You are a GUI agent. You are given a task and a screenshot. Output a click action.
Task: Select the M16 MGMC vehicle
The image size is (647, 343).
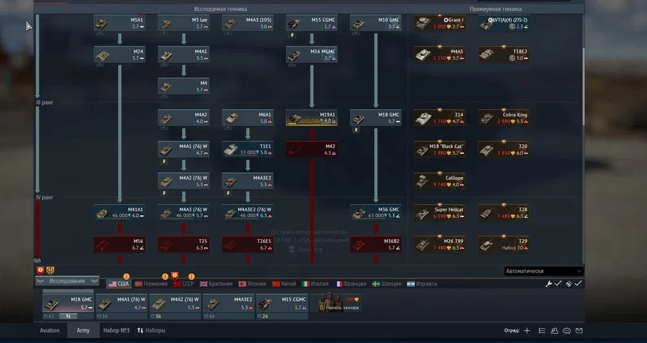point(312,55)
